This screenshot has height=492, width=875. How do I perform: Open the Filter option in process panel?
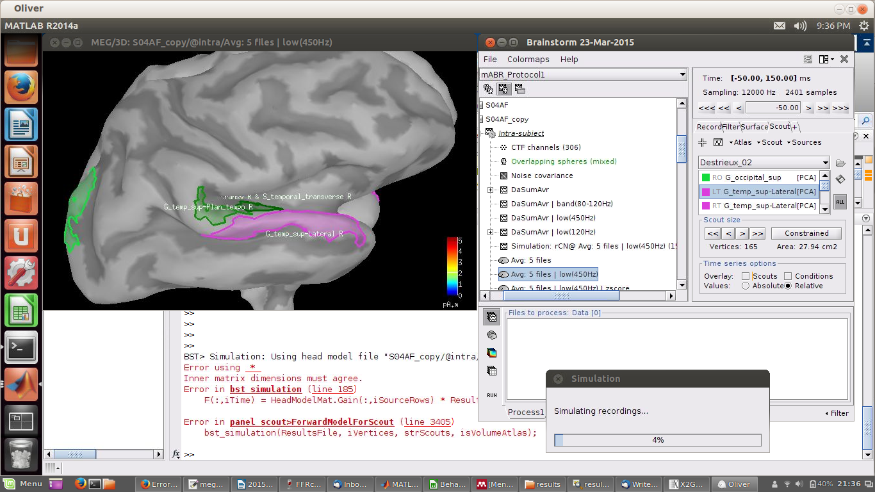coord(837,413)
